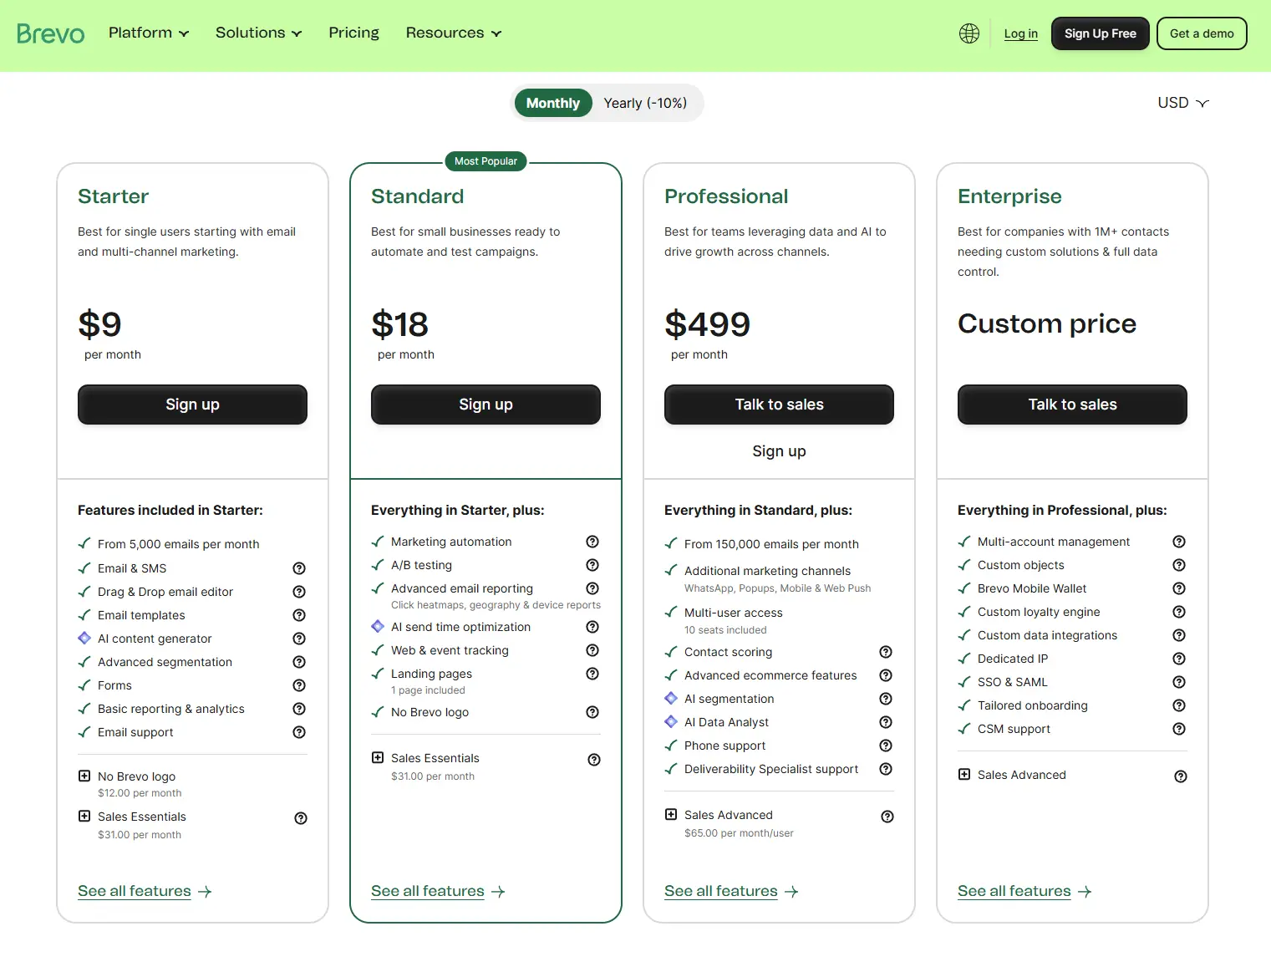Expand the Platform menu
Image resolution: width=1271 pixels, height=967 pixels.
[x=149, y=33]
